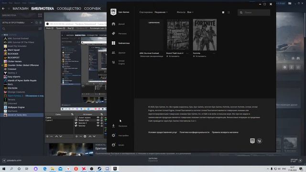Expand ИГРЫ И ПРОГРАММЫ dropdown in Steam

[32, 22]
